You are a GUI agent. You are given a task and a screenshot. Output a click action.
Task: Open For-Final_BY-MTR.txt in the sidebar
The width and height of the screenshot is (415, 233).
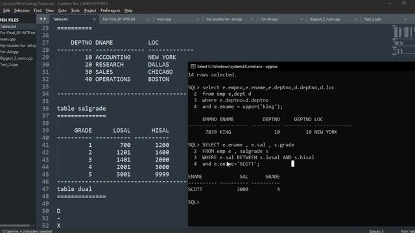[18, 33]
